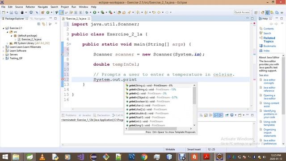286x161 pixels.
Task: Click Link with Editor in Package Explorer
Action: pos(44,24)
